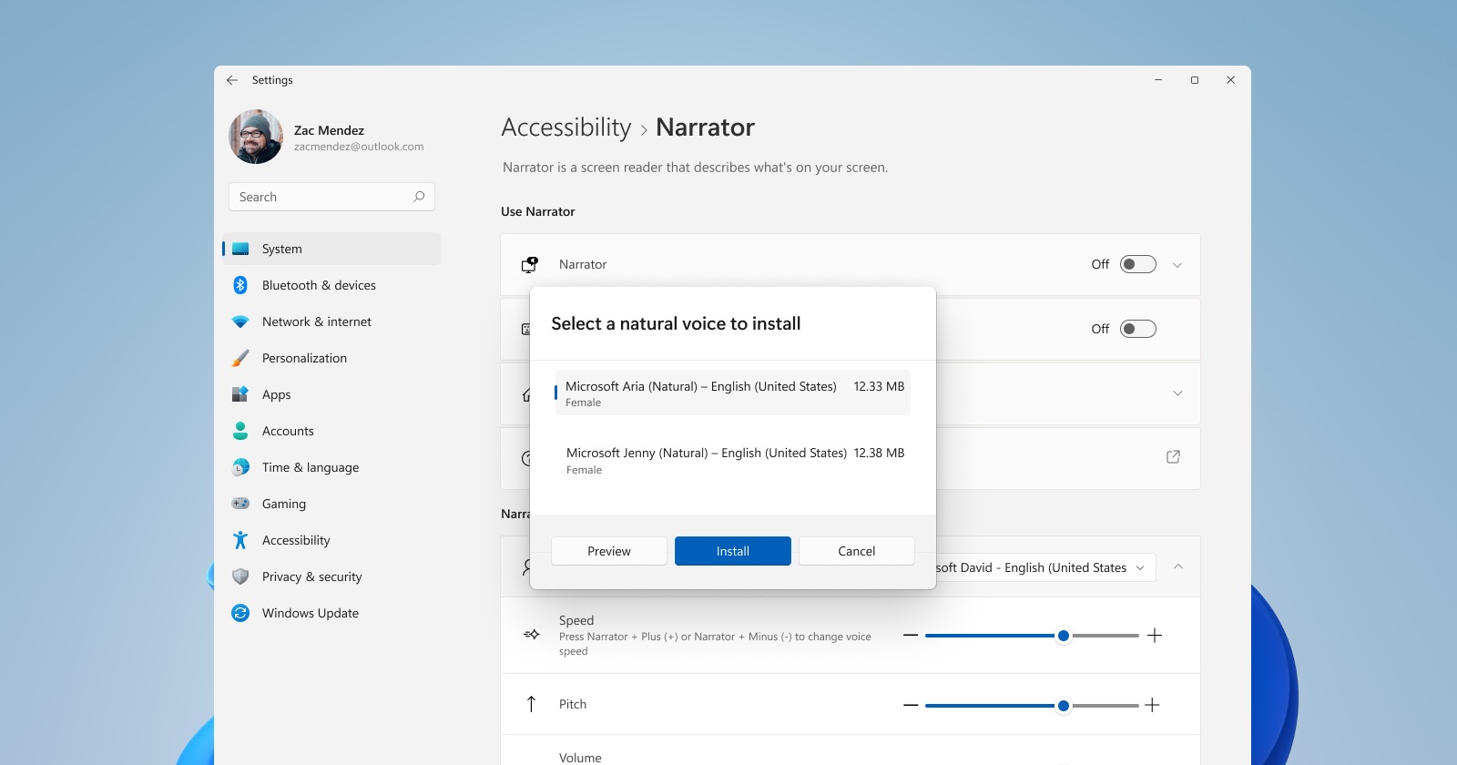Go to Time & language settings

click(x=331, y=467)
